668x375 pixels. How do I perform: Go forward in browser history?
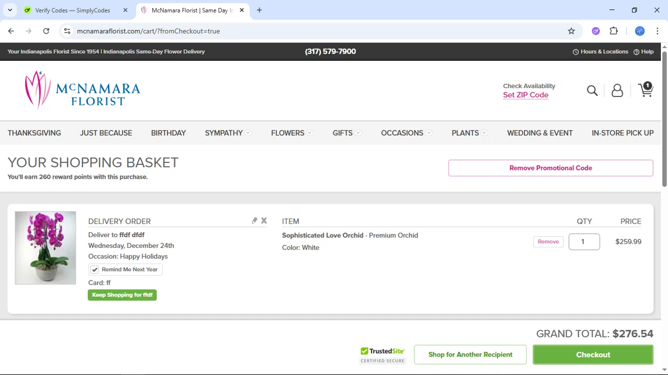(x=29, y=31)
